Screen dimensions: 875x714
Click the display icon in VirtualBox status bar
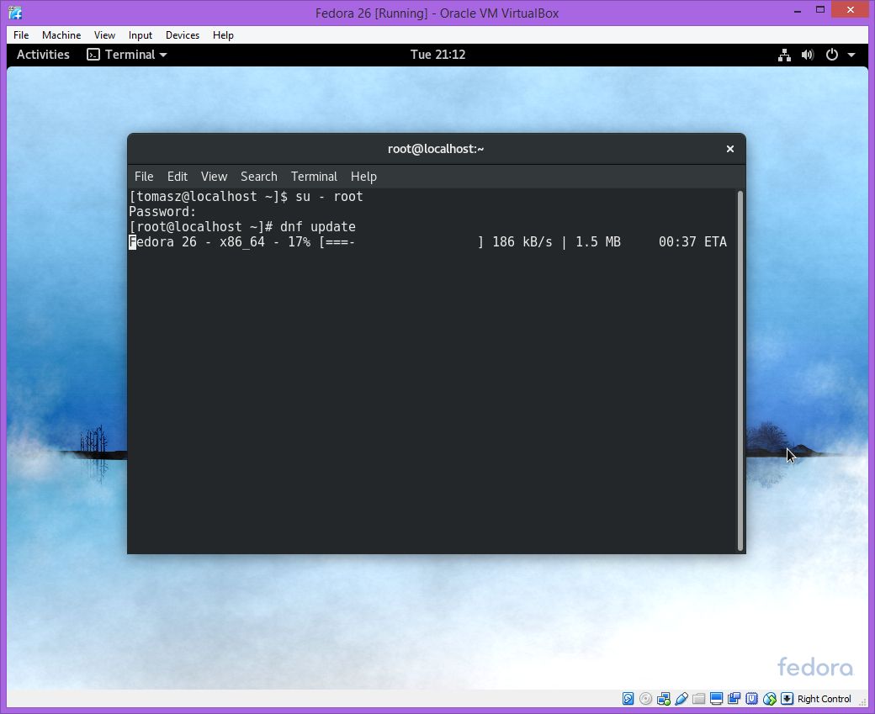click(x=717, y=698)
